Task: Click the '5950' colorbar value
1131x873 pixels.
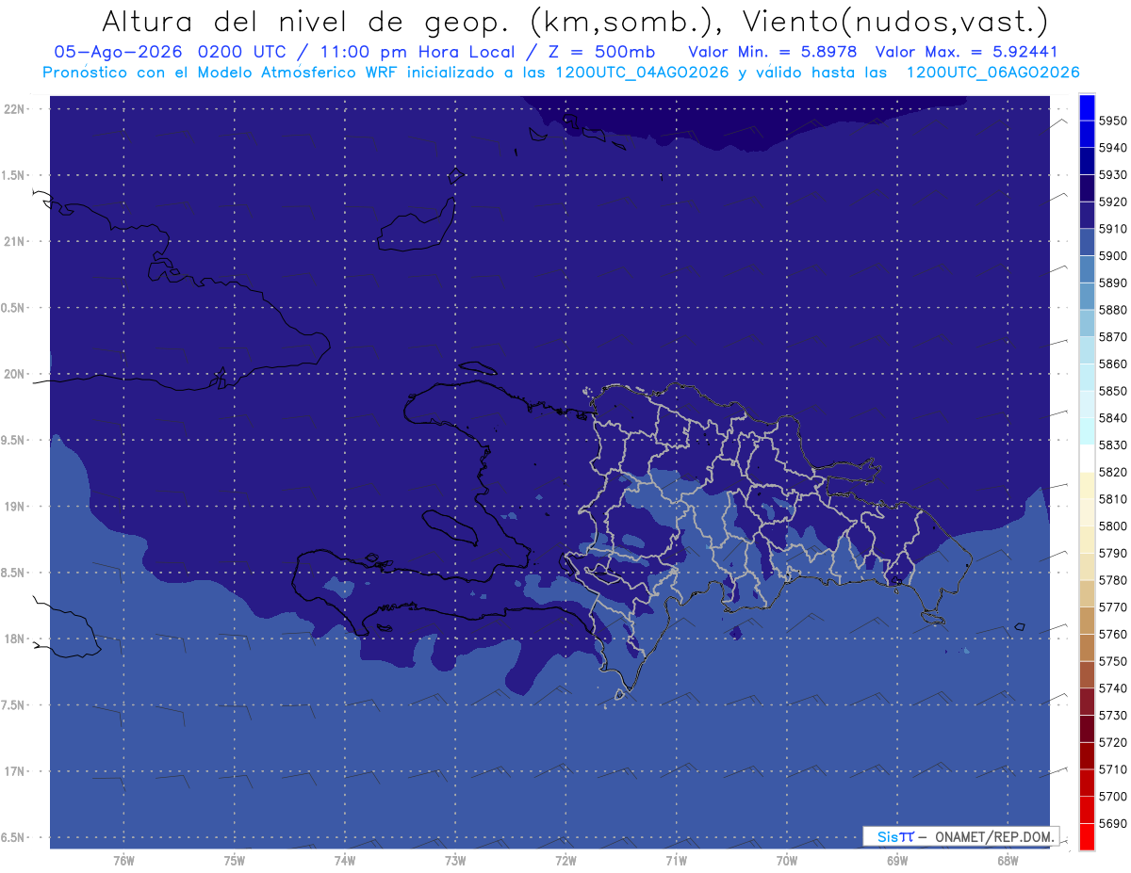Action: pyautogui.click(x=1112, y=121)
